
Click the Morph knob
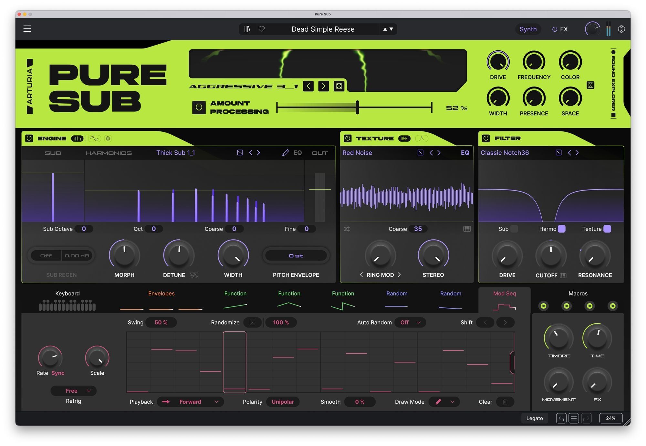pyautogui.click(x=124, y=255)
